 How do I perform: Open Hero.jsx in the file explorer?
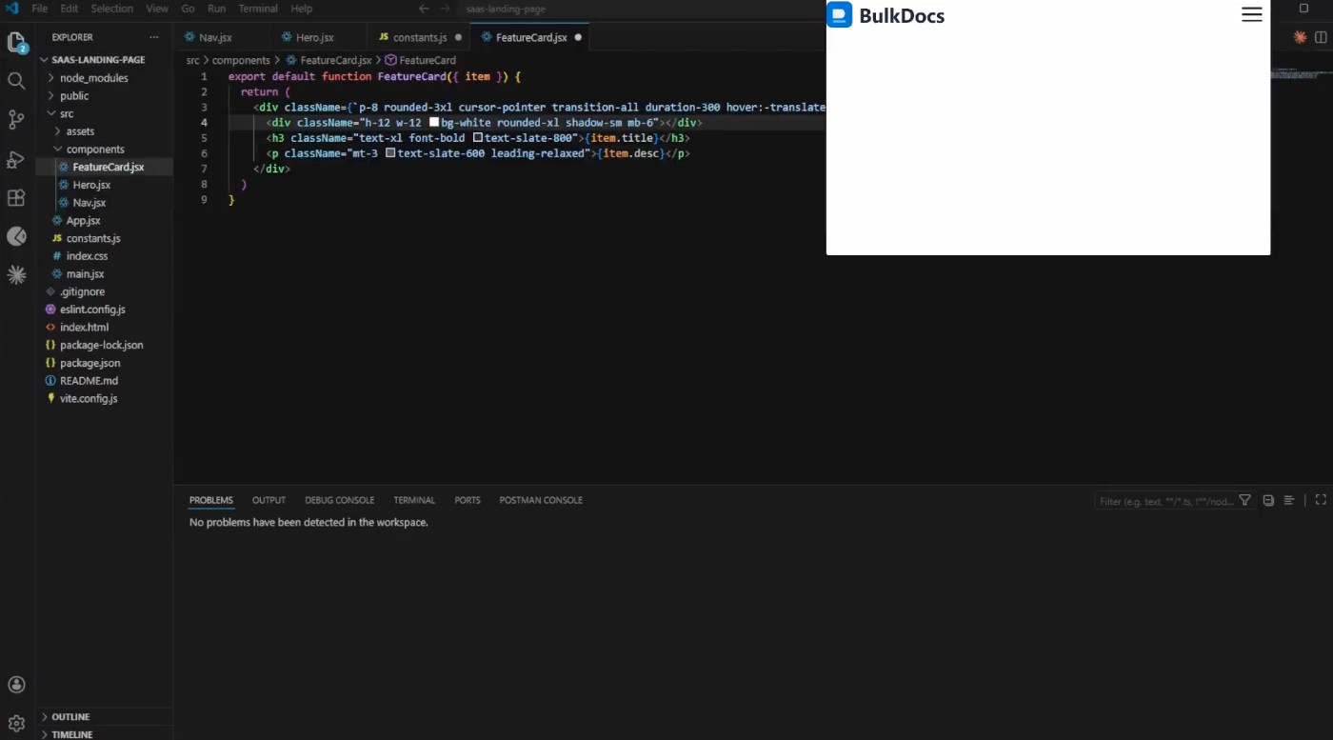(91, 185)
